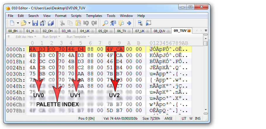Click the Replace (AB) toolbar icon
The width and height of the screenshot is (266, 129).
tap(113, 23)
